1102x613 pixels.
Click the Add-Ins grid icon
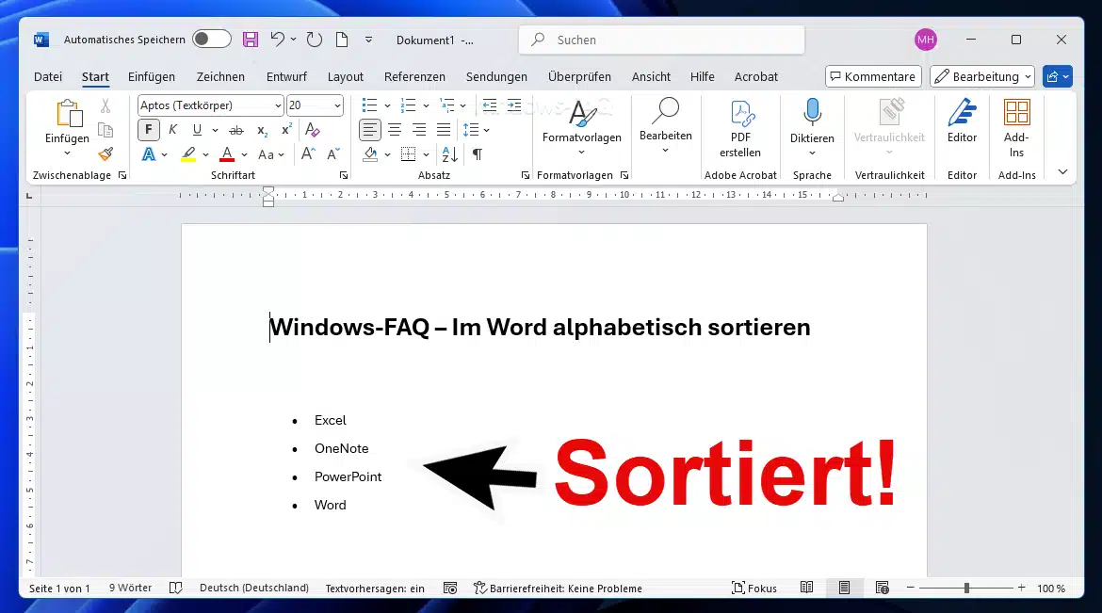pyautogui.click(x=1016, y=114)
